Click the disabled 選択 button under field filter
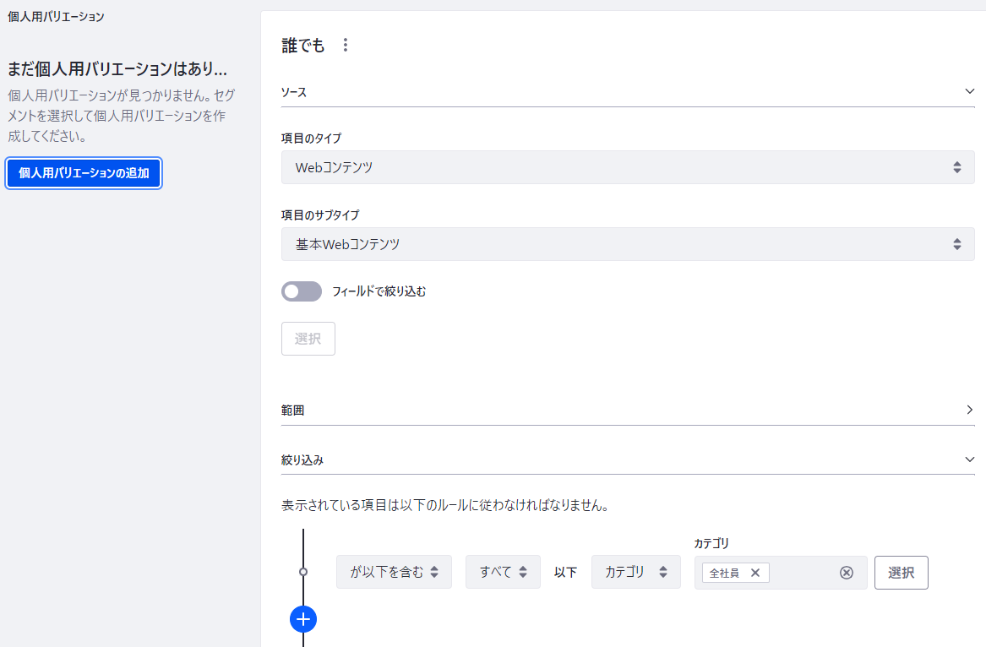Viewport: 986px width, 647px height. (308, 339)
